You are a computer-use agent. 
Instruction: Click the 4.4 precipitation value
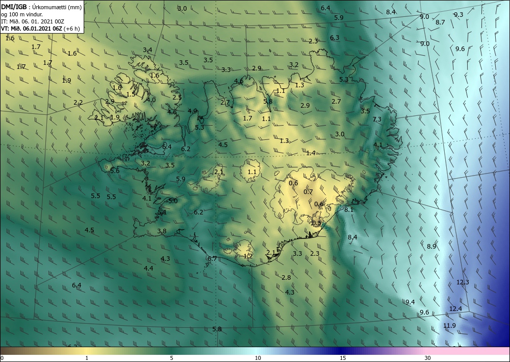(148, 269)
